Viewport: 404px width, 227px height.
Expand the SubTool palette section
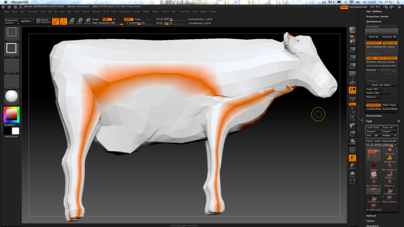pos(371,215)
